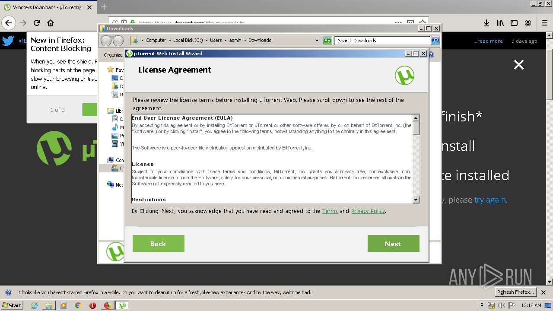Click Explorer search magnifier icon

tap(435, 41)
